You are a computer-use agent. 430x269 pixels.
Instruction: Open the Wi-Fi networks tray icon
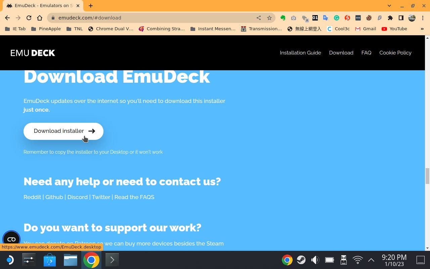[x=358, y=260]
